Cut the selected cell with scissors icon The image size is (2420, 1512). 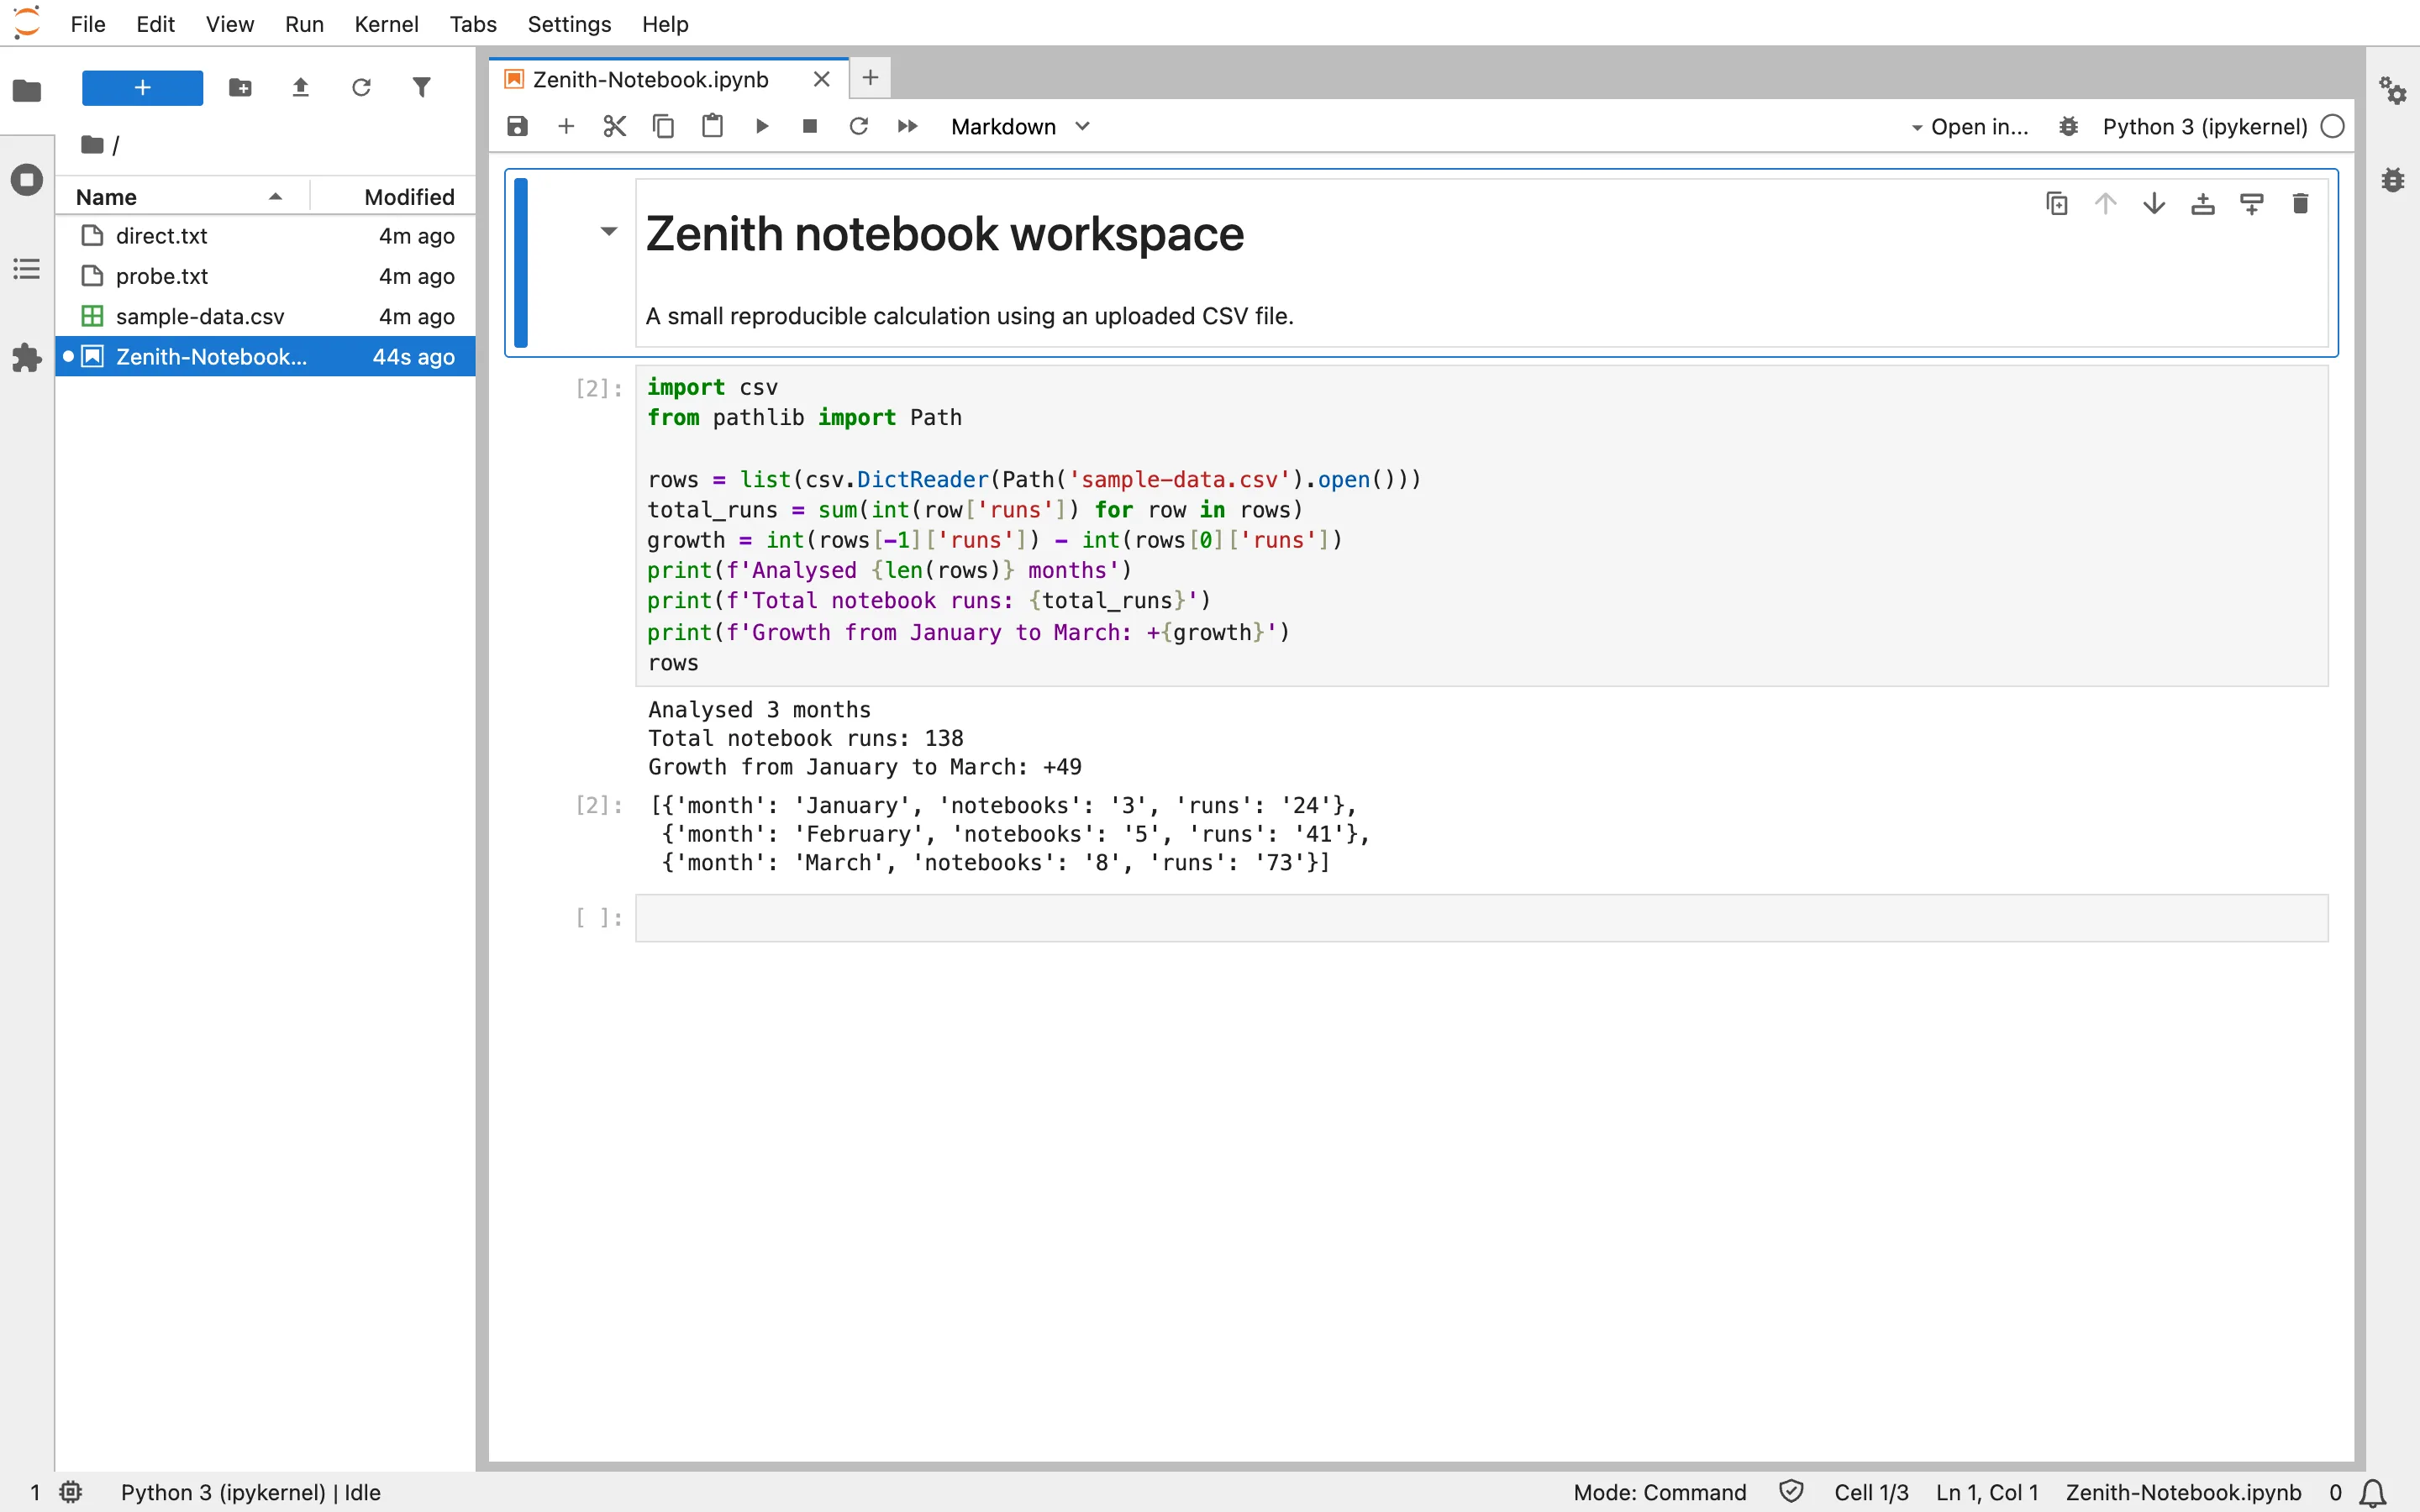(614, 126)
